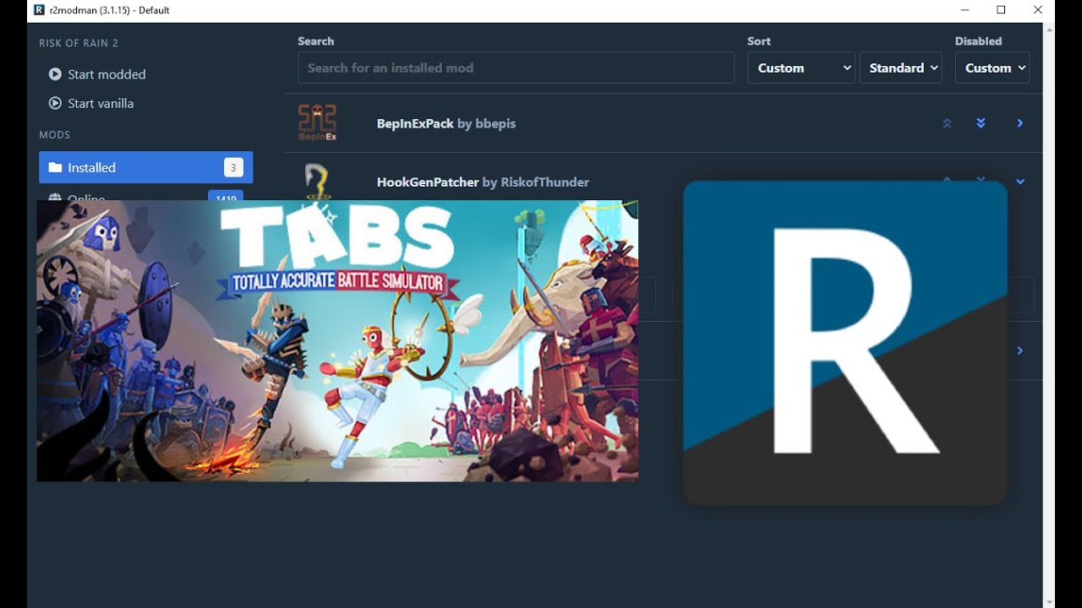1082x608 pixels.
Task: Click the scrollbar down arrow
Action: 1049,602
